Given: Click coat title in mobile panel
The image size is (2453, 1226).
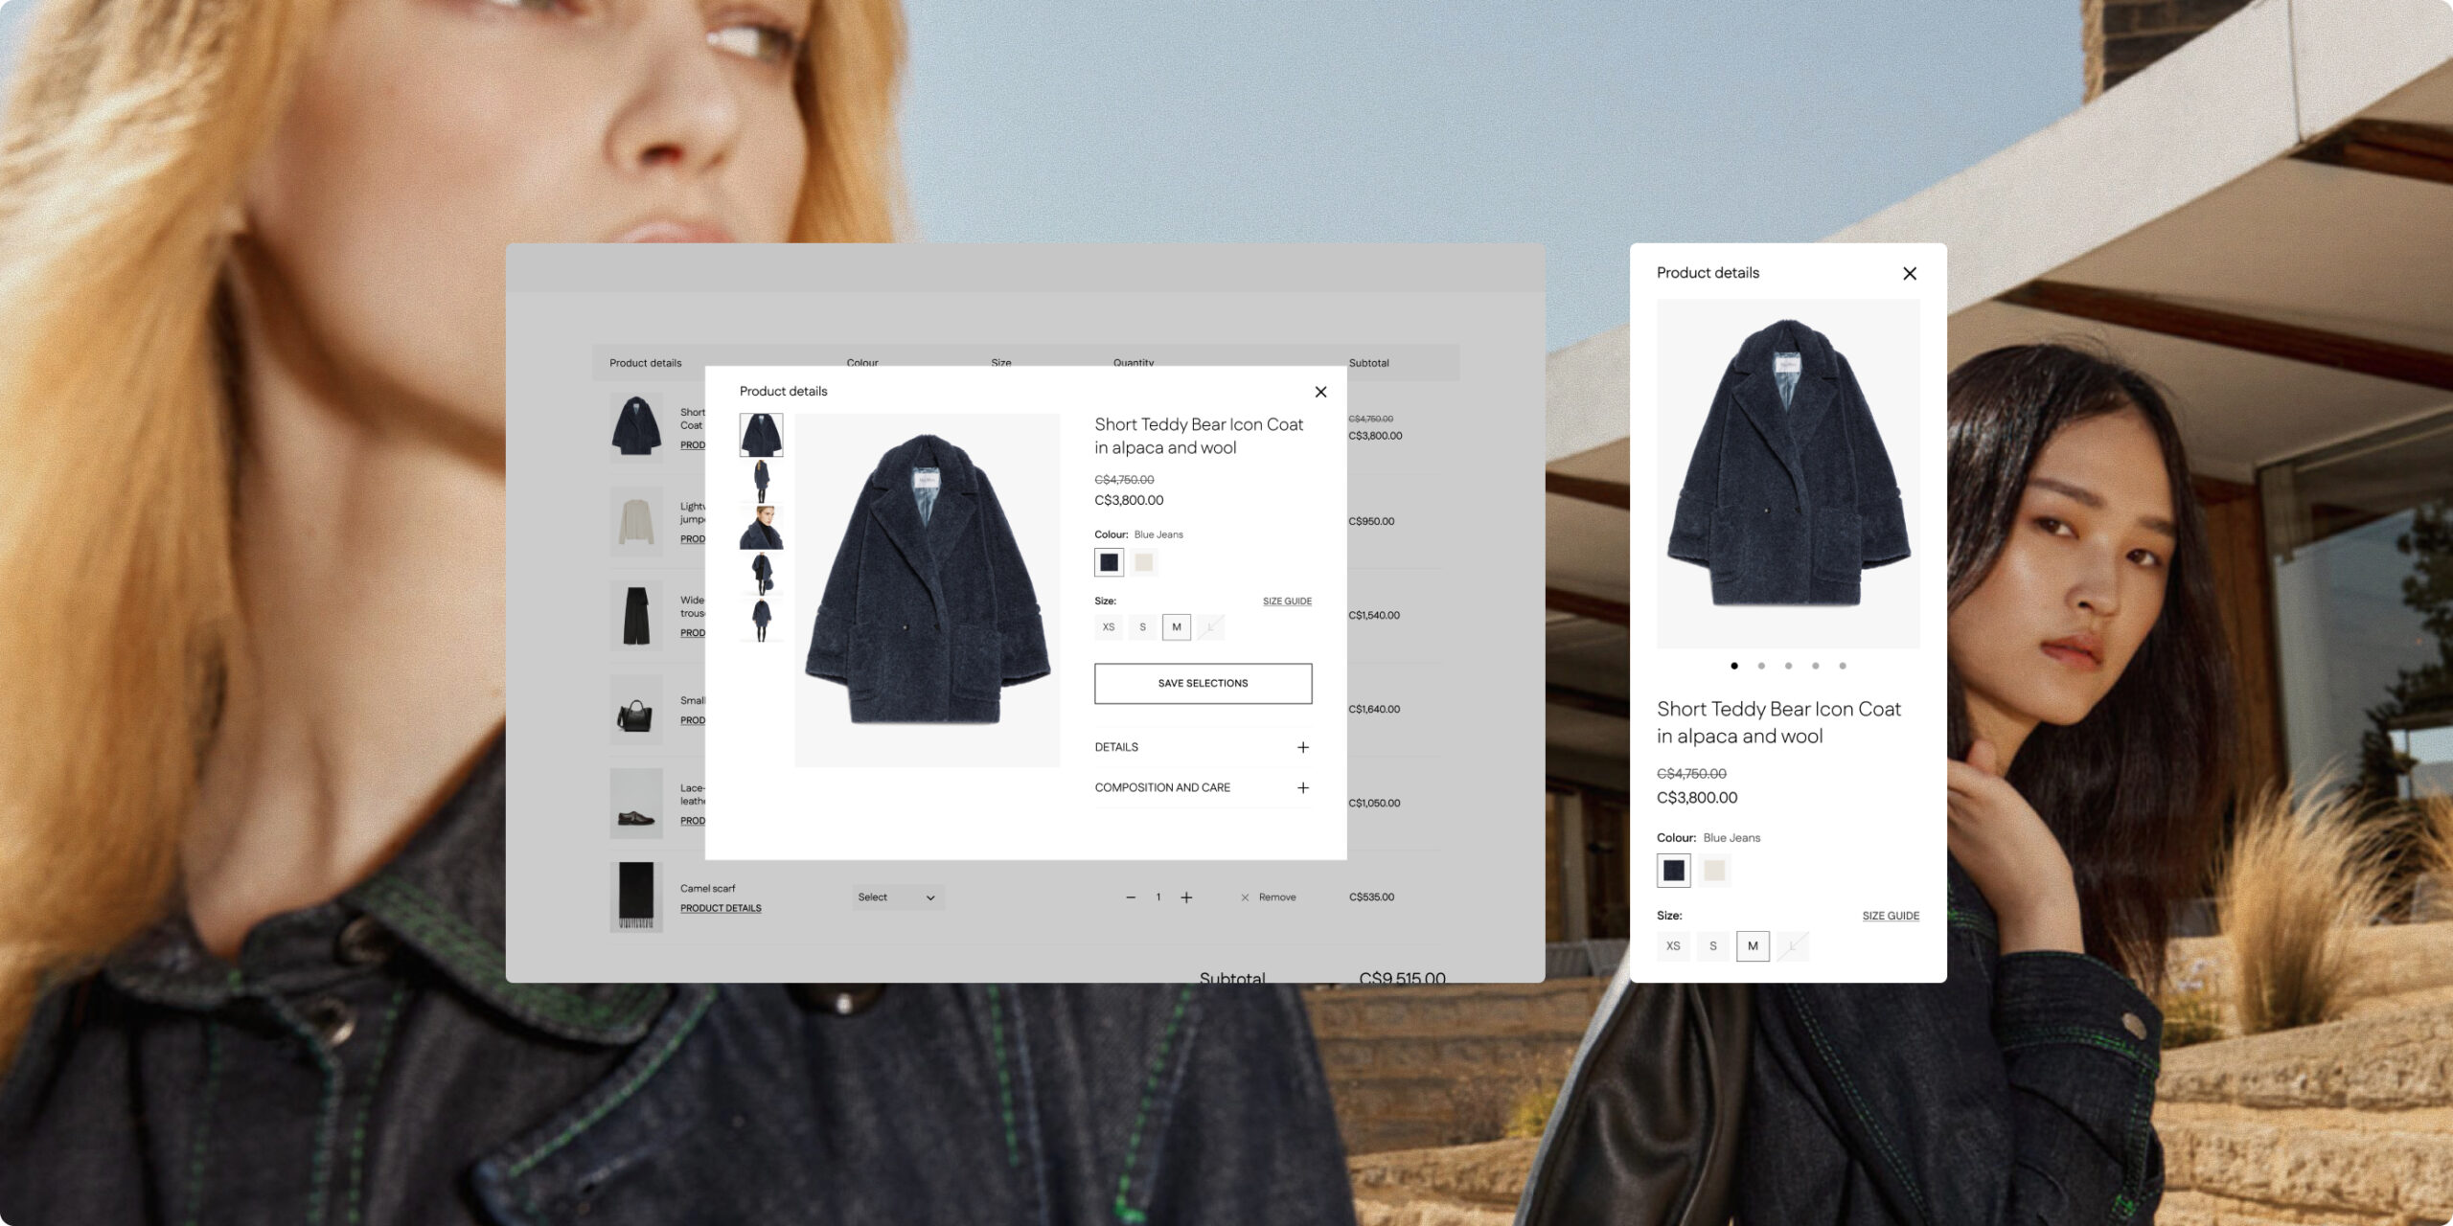Looking at the screenshot, I should [x=1779, y=722].
